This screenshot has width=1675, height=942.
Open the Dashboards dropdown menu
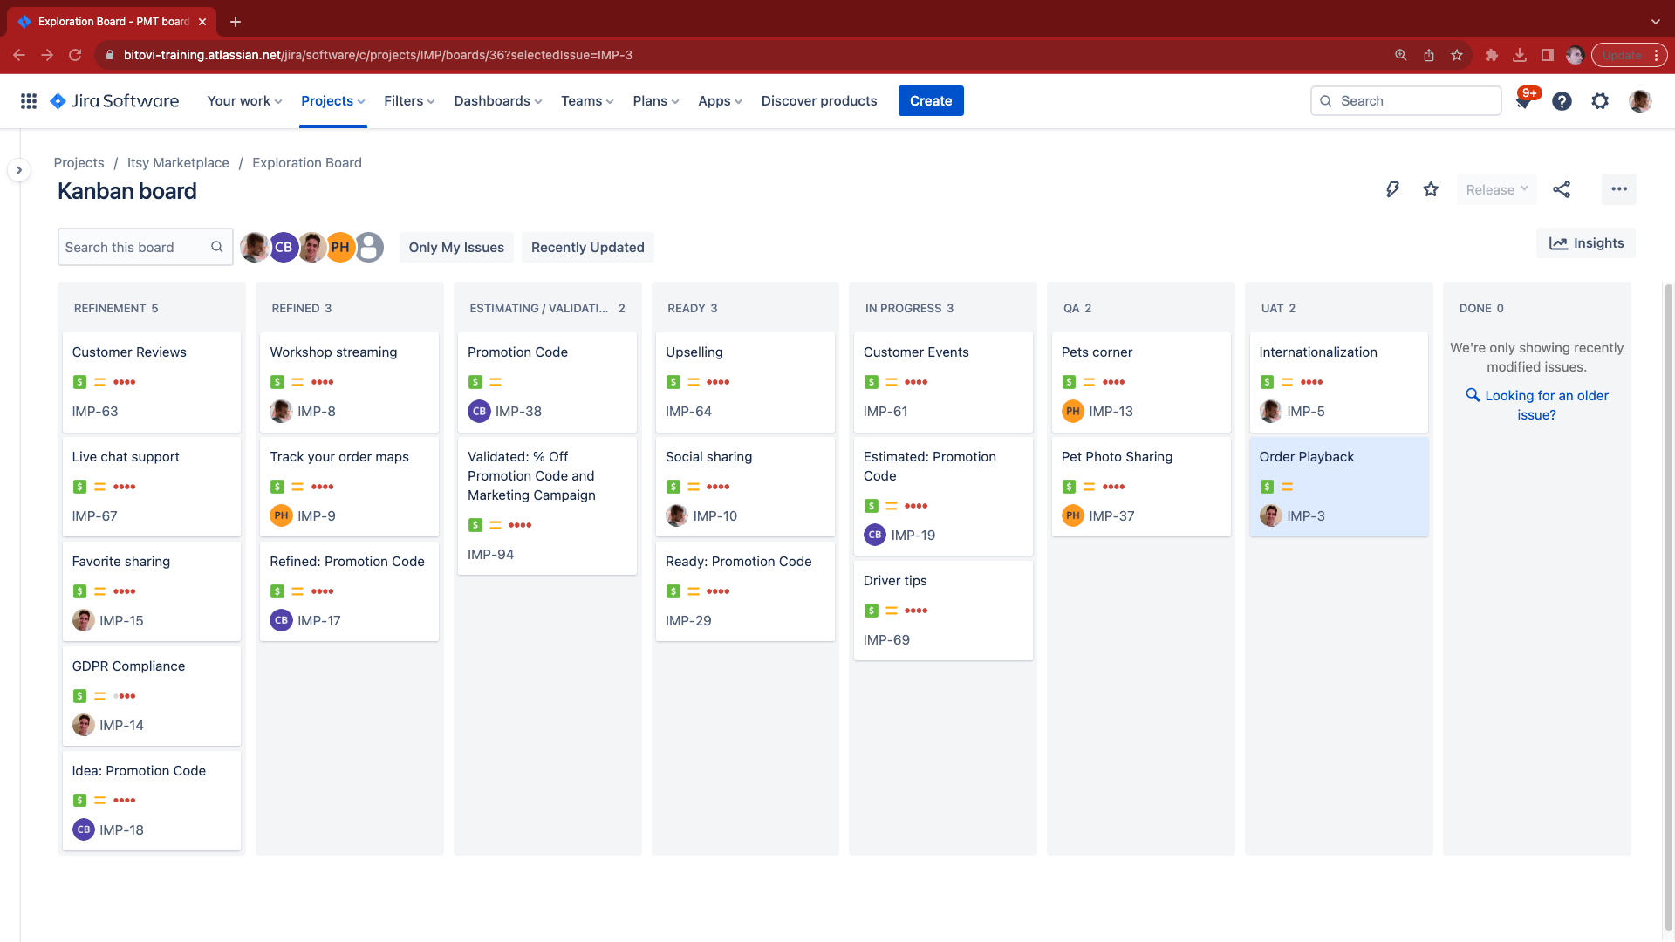tap(498, 101)
